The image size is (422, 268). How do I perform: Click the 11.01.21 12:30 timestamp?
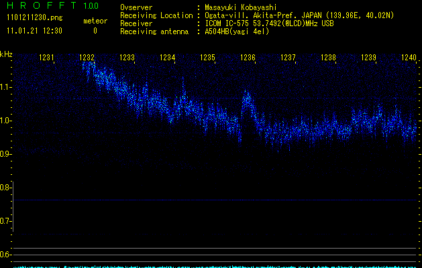tap(34, 31)
